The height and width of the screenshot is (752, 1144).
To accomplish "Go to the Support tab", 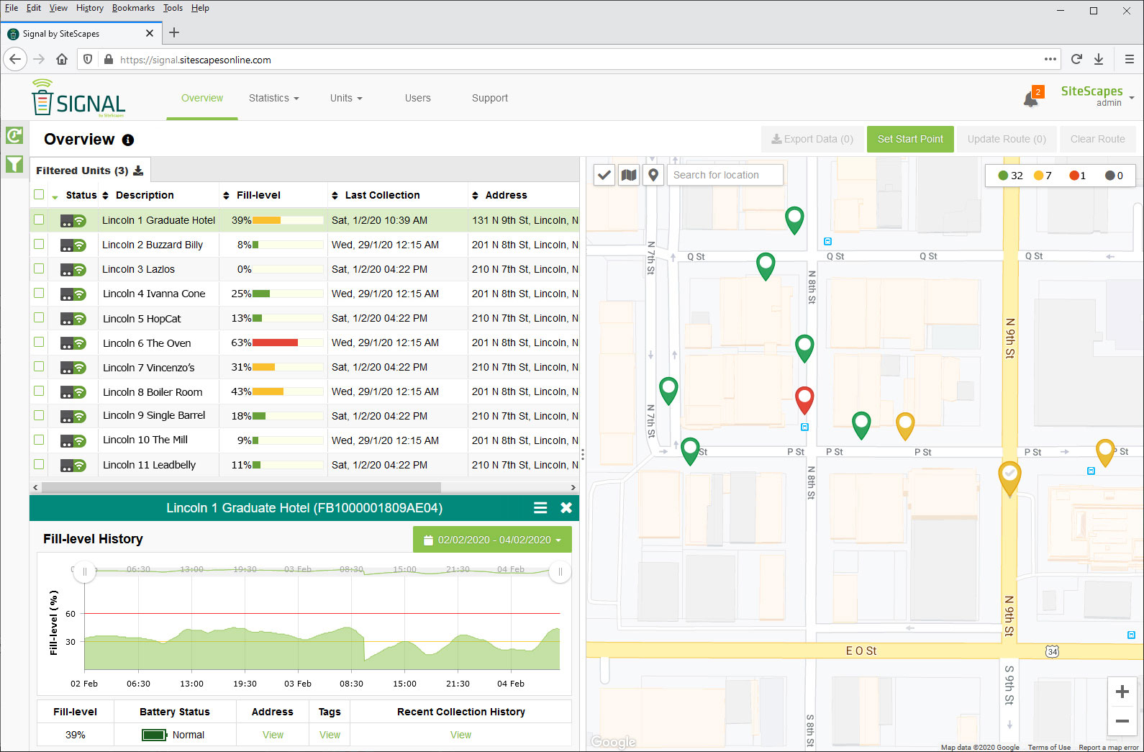I will tap(489, 98).
